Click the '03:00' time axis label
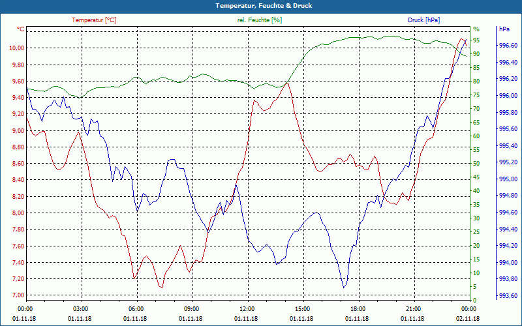This screenshot has width=522, height=326. 80,308
